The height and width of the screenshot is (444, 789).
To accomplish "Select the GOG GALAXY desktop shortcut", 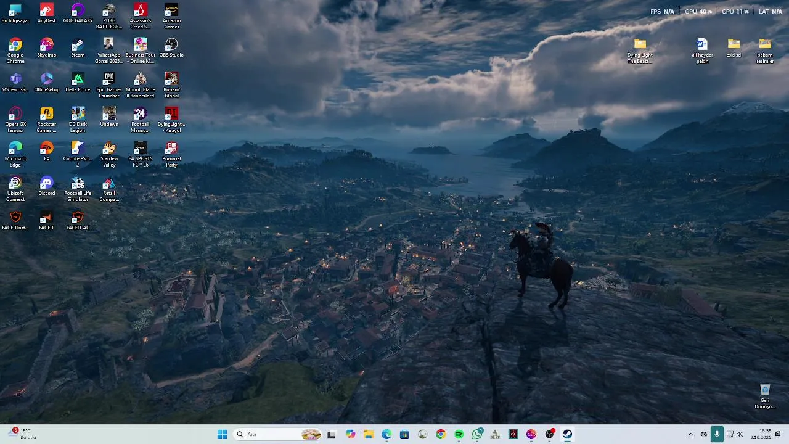I will (x=78, y=14).
